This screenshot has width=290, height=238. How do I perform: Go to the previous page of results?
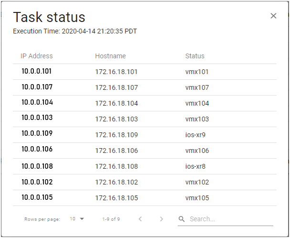(x=140, y=219)
